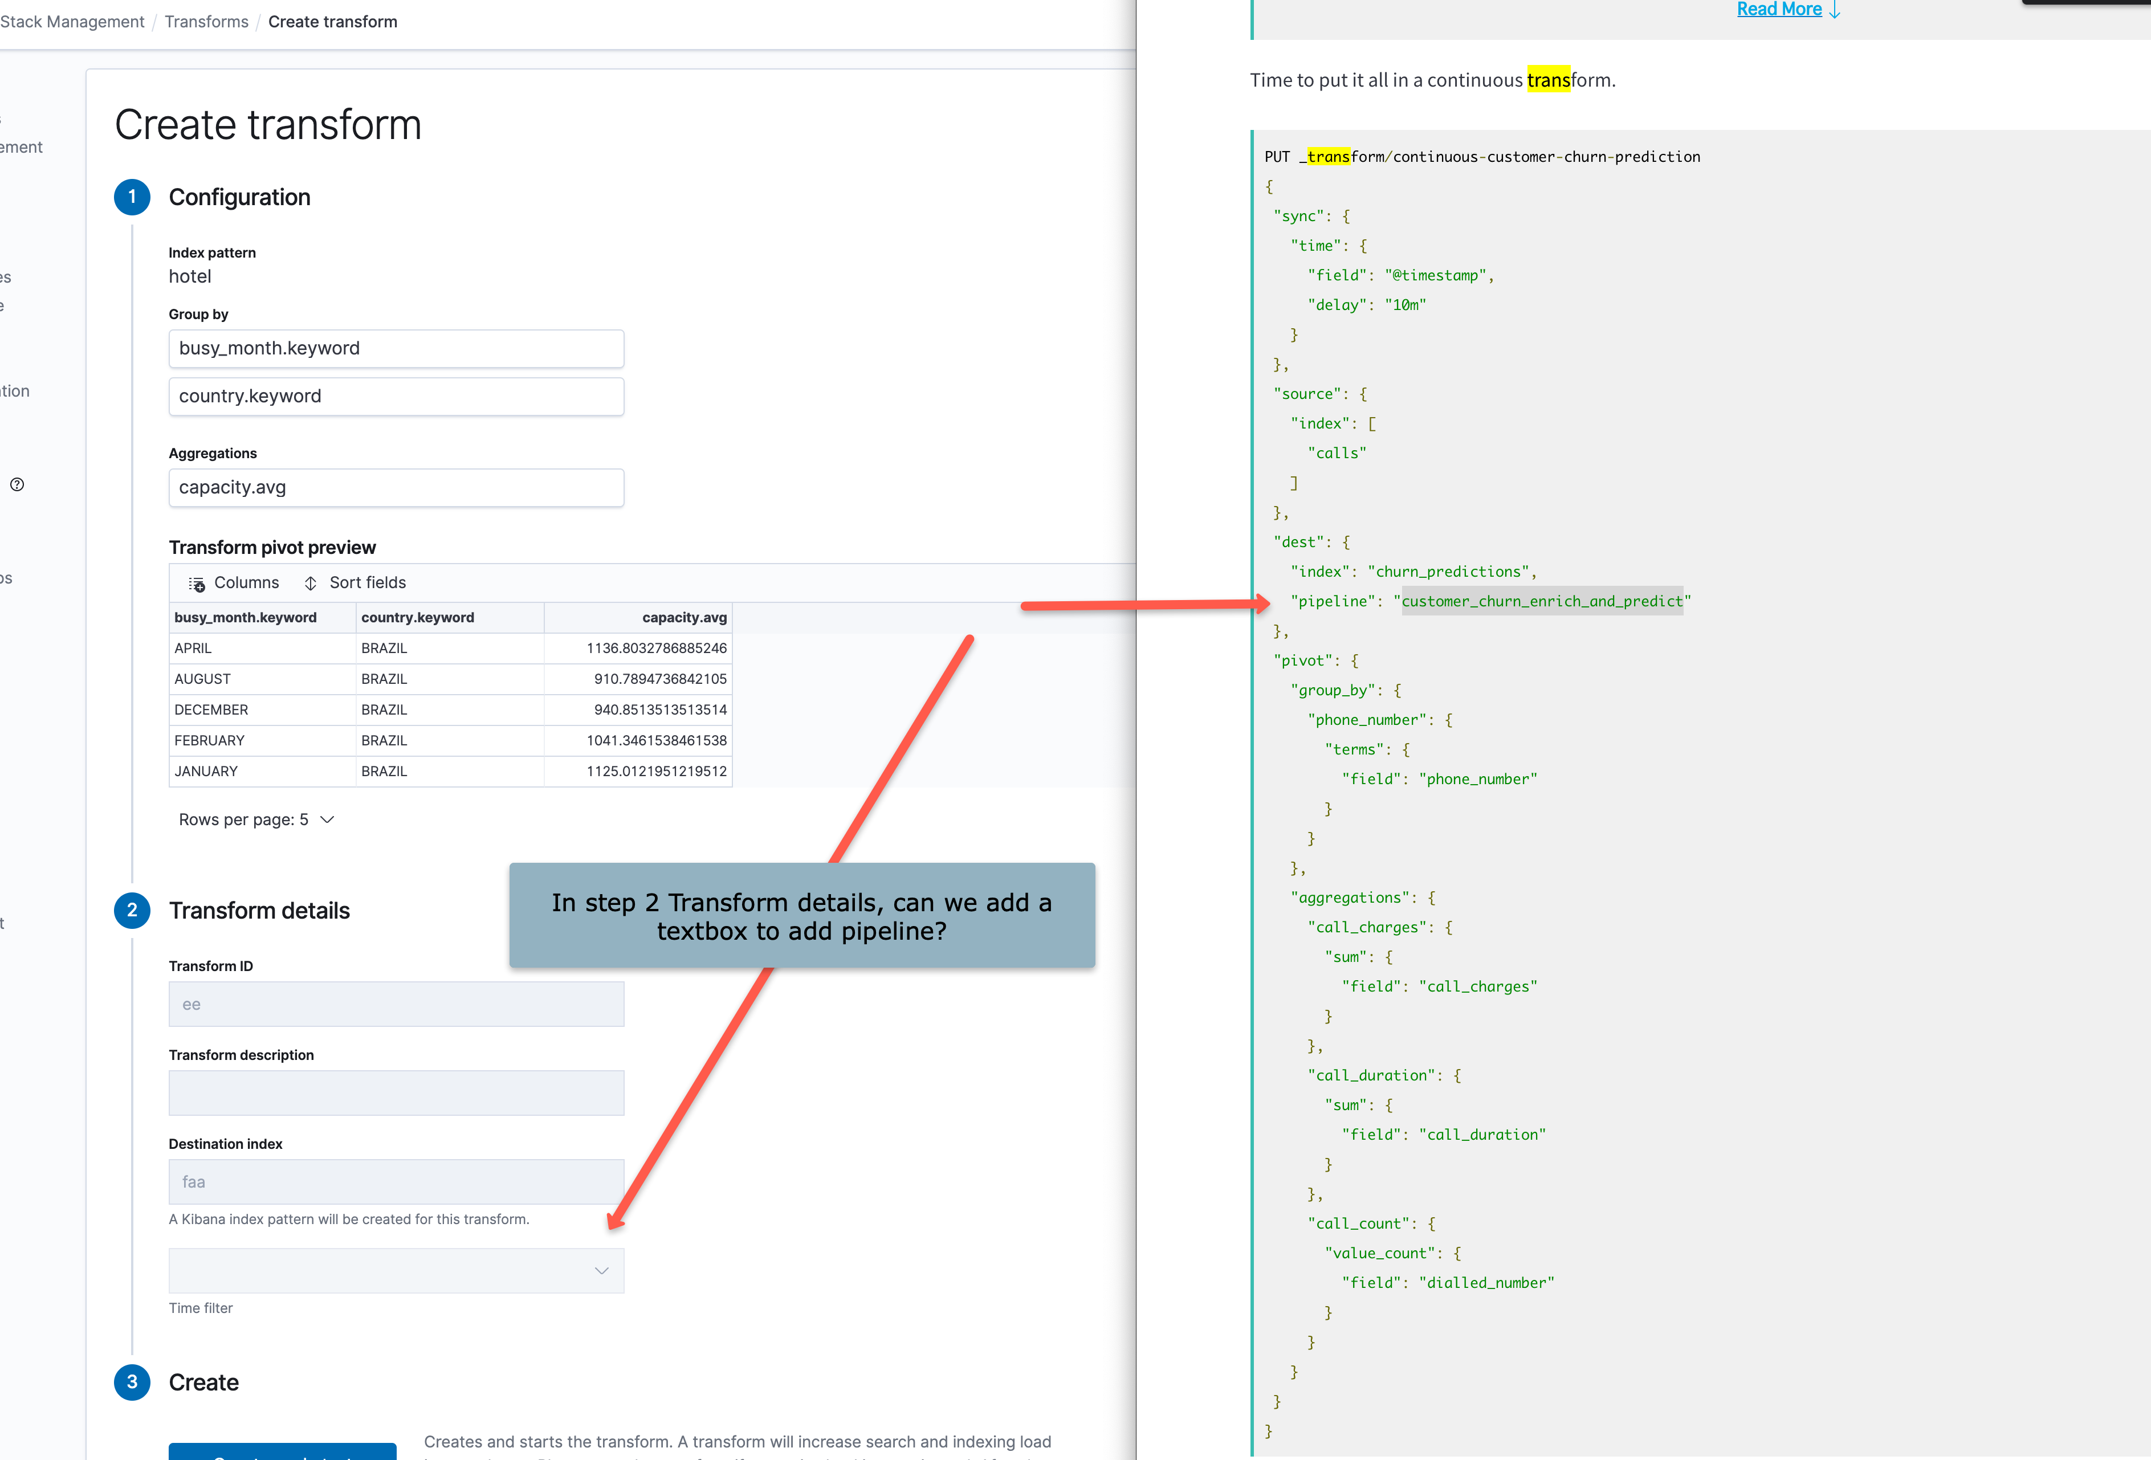This screenshot has width=2151, height=1460.
Task: Click the "calls" source index code line
Action: click(x=1337, y=454)
